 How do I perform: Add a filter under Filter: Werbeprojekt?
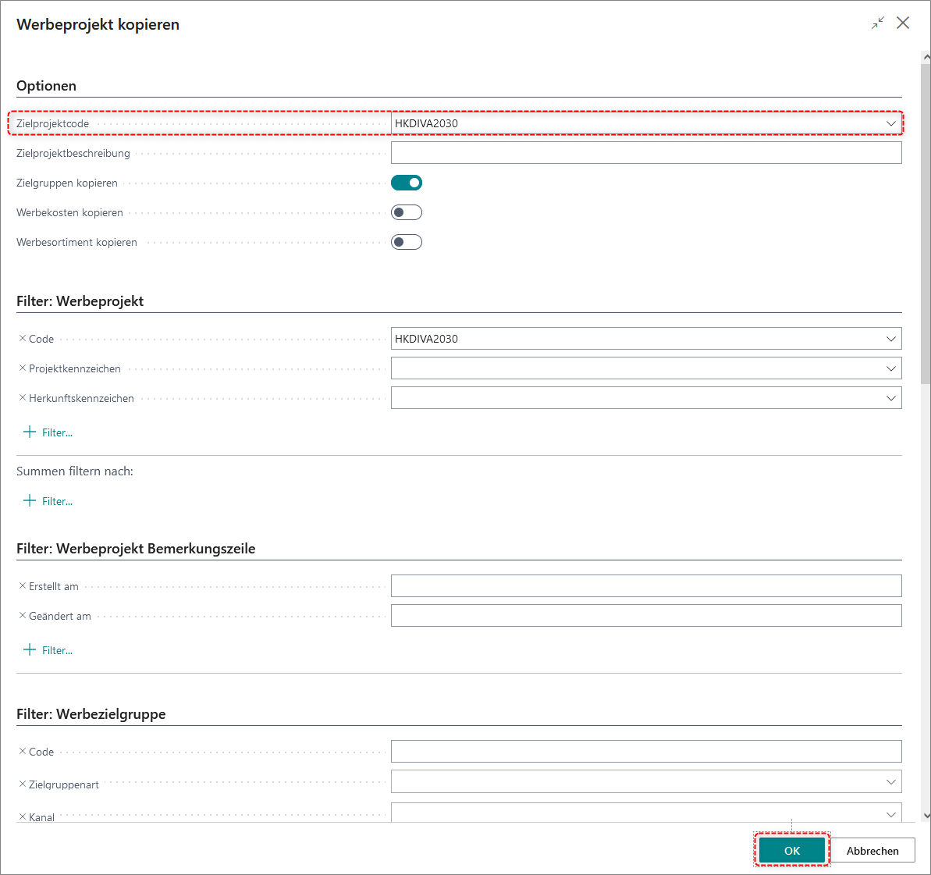[x=48, y=432]
